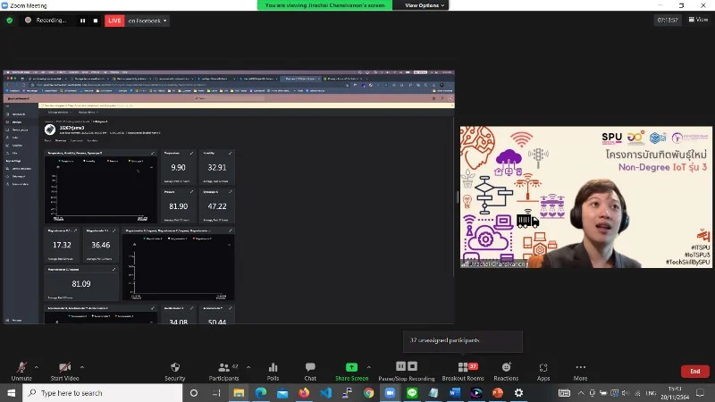The width and height of the screenshot is (715, 402).
Task: Click the red End meeting button
Action: (694, 372)
